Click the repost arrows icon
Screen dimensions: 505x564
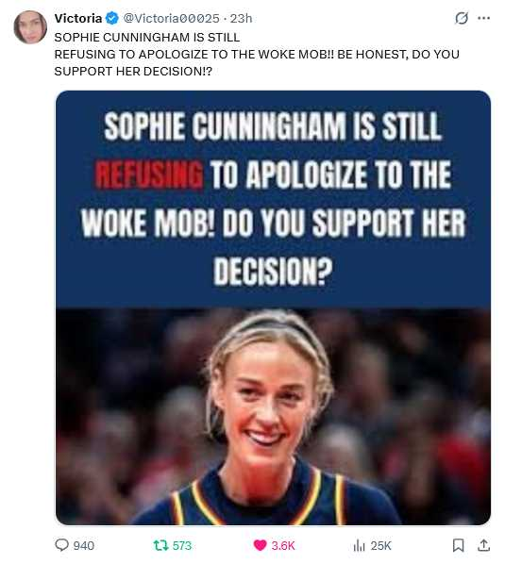[160, 546]
